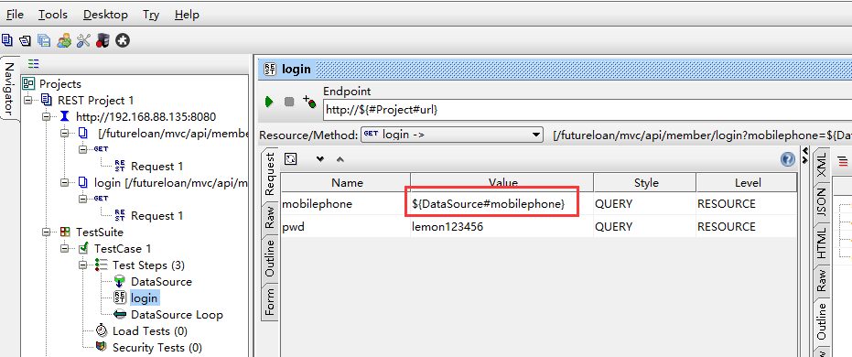Select the Navigator side tab
This screenshot has height=357, width=852.
(10, 89)
